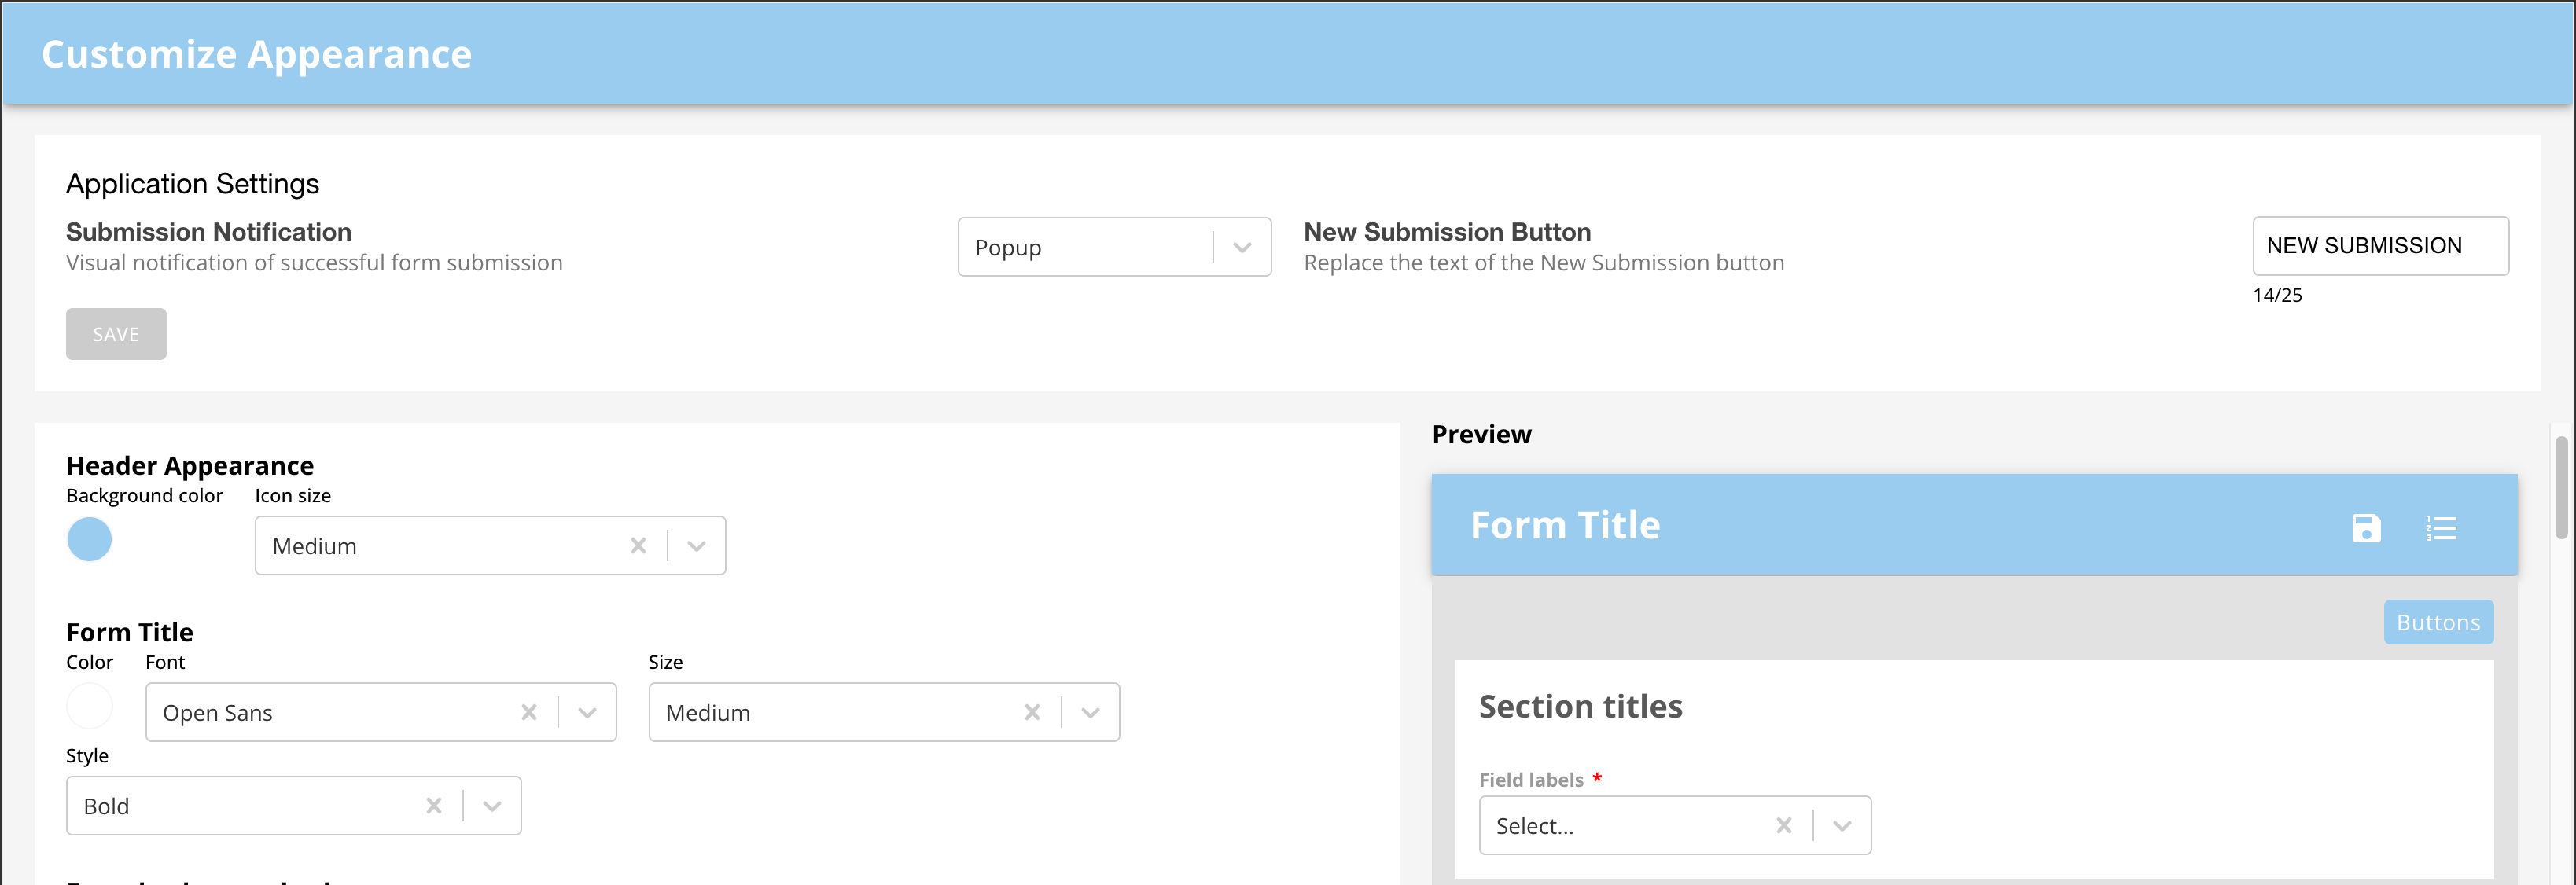2576x885 pixels.
Task: Click the numbered list icon in the preview header
Action: coord(2442,528)
